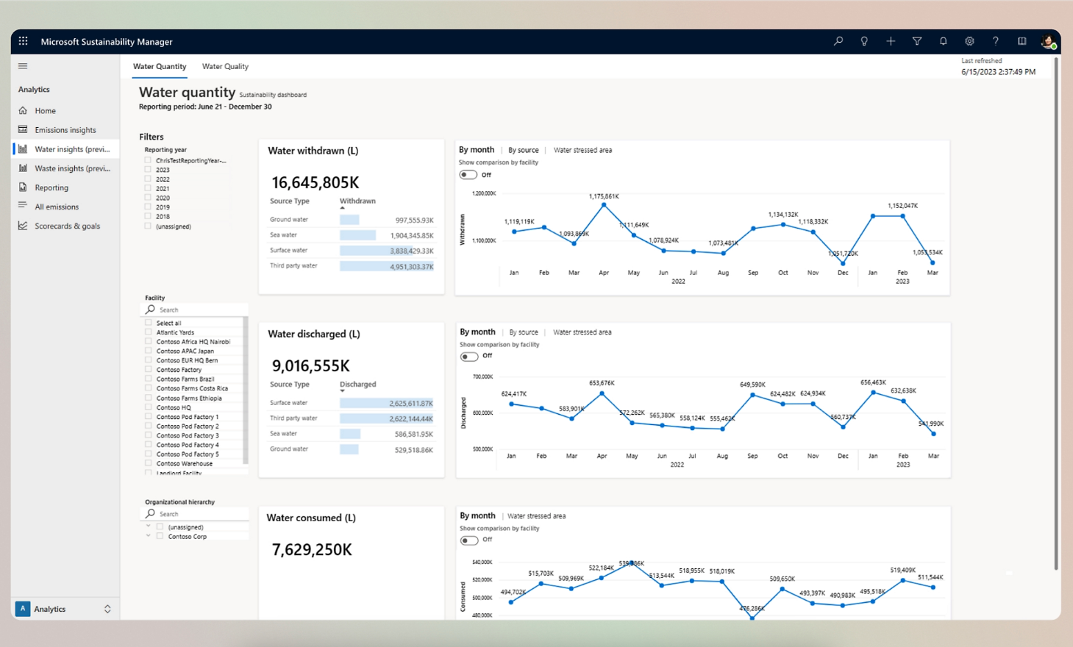Collapse the sidebar with hamburger icon

[x=23, y=66]
